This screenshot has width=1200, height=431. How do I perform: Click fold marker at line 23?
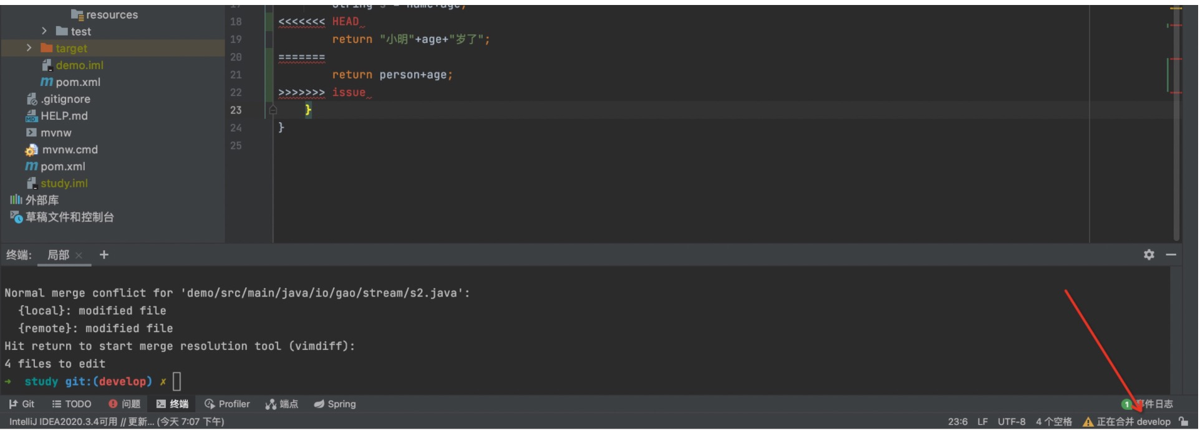coord(273,110)
